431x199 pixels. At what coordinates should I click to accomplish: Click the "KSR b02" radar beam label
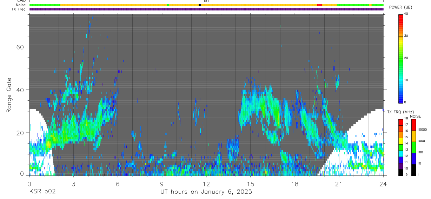click(42, 192)
